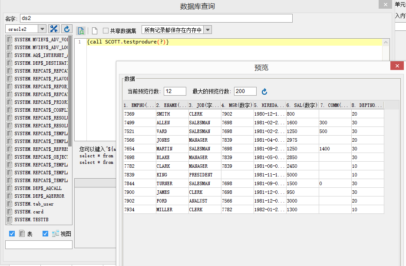Select the SYSTEM.tab_user table icon
The height and width of the screenshot is (266, 406).
tap(10, 204)
